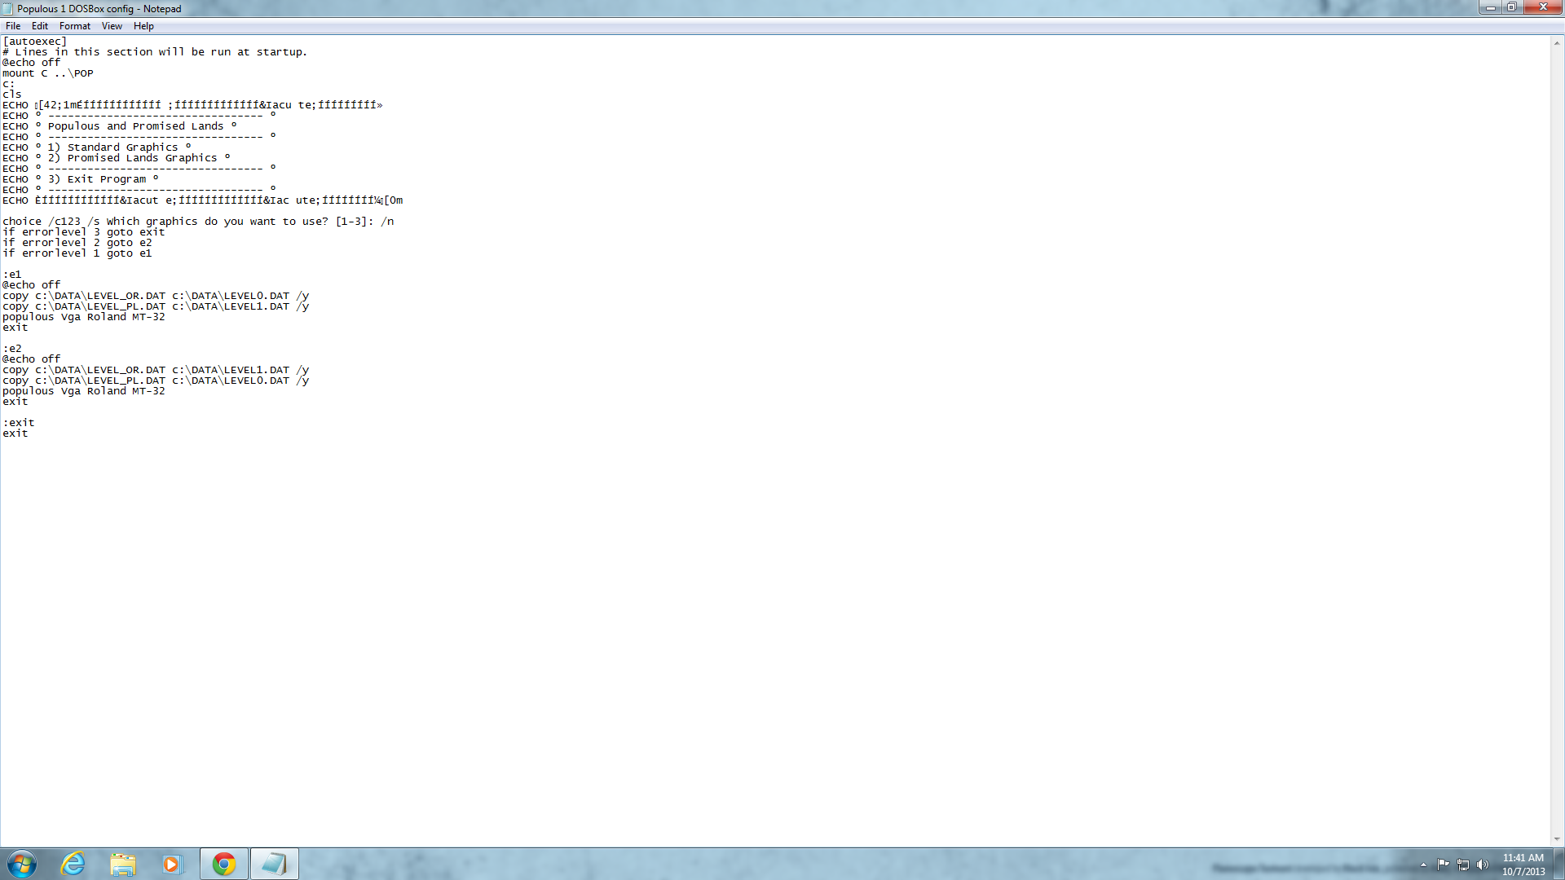Select the Notepad taskbar button
Image resolution: width=1565 pixels, height=880 pixels.
click(275, 864)
